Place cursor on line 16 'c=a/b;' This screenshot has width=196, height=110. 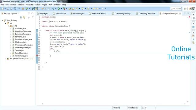click(x=57, y=51)
